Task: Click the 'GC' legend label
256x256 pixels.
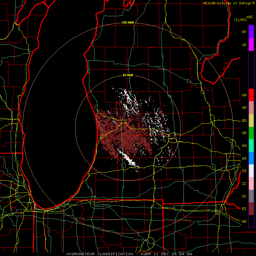Action: click(x=244, y=196)
